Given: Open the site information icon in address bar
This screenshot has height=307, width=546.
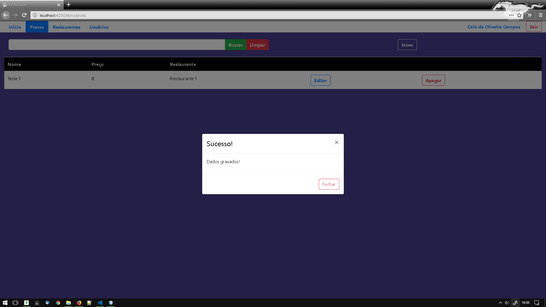Looking at the screenshot, I should [x=35, y=15].
